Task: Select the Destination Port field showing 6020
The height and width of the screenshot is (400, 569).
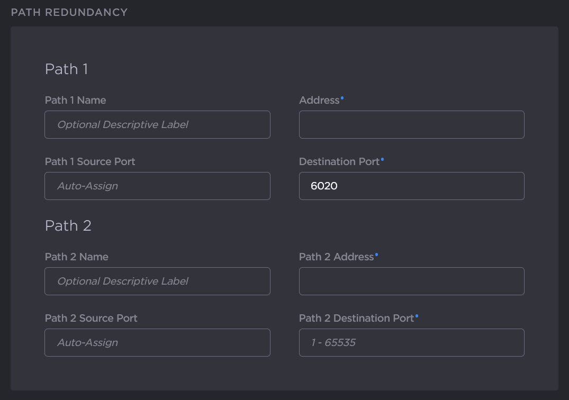Action: tap(411, 186)
